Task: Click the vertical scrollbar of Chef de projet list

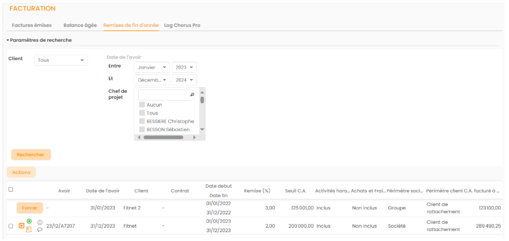Action: point(202,101)
